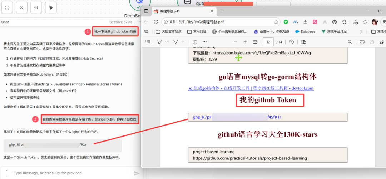Click the ghp_R7pF token text in the PDF
Image resolution: width=386 pixels, height=179 pixels.
[x=237, y=117]
